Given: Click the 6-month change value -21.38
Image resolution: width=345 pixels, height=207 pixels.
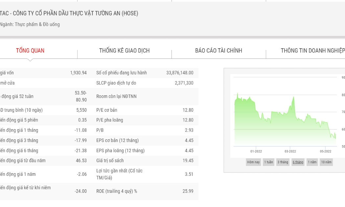Looking at the screenshot, I should coord(80,151).
